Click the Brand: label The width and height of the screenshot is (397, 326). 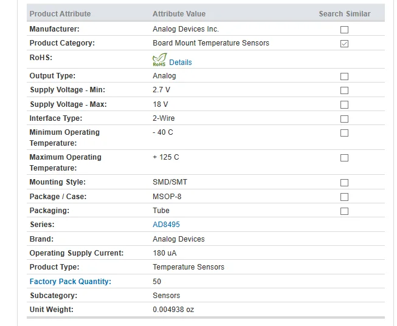[41, 239]
